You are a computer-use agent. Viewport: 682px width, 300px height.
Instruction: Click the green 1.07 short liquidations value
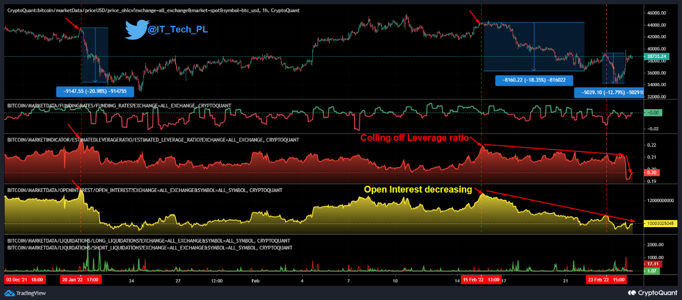pos(653,271)
